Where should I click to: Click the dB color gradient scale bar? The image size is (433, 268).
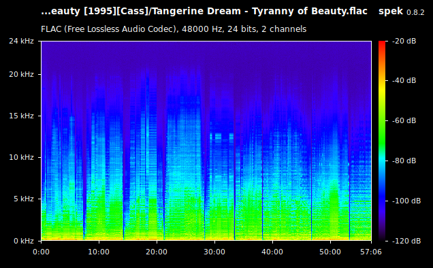coord(382,141)
